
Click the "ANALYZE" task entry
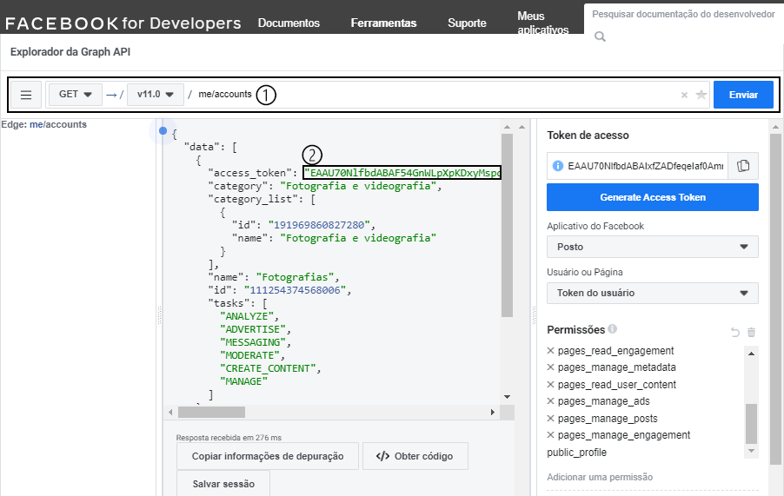pyautogui.click(x=247, y=316)
